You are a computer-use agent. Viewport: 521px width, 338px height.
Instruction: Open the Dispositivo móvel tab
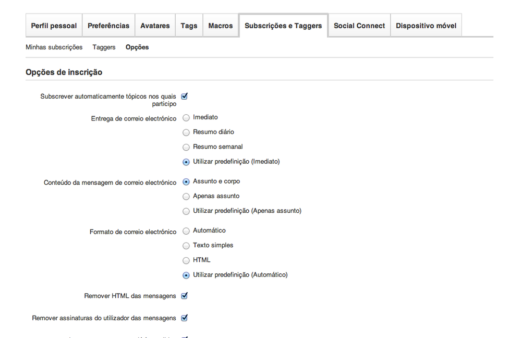tap(426, 26)
